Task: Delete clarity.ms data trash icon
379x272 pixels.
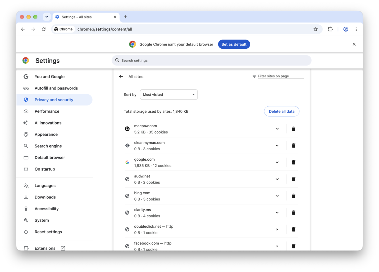Action: [293, 213]
